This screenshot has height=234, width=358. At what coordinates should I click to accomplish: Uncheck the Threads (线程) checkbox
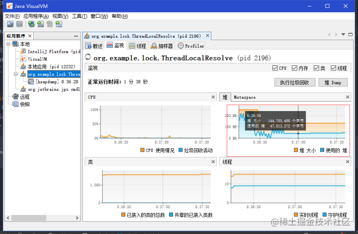pos(333,68)
